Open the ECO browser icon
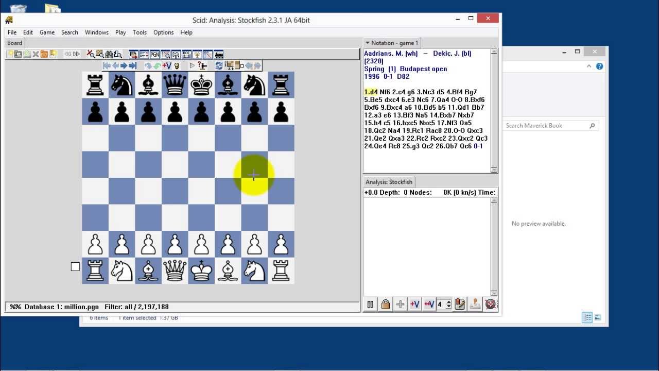This screenshot has height=371, width=659. tap(186, 54)
